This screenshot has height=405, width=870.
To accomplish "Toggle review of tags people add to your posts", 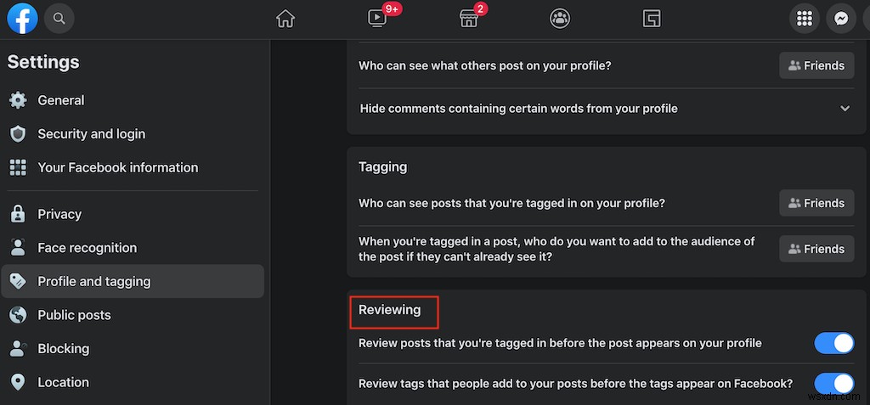I will [834, 384].
